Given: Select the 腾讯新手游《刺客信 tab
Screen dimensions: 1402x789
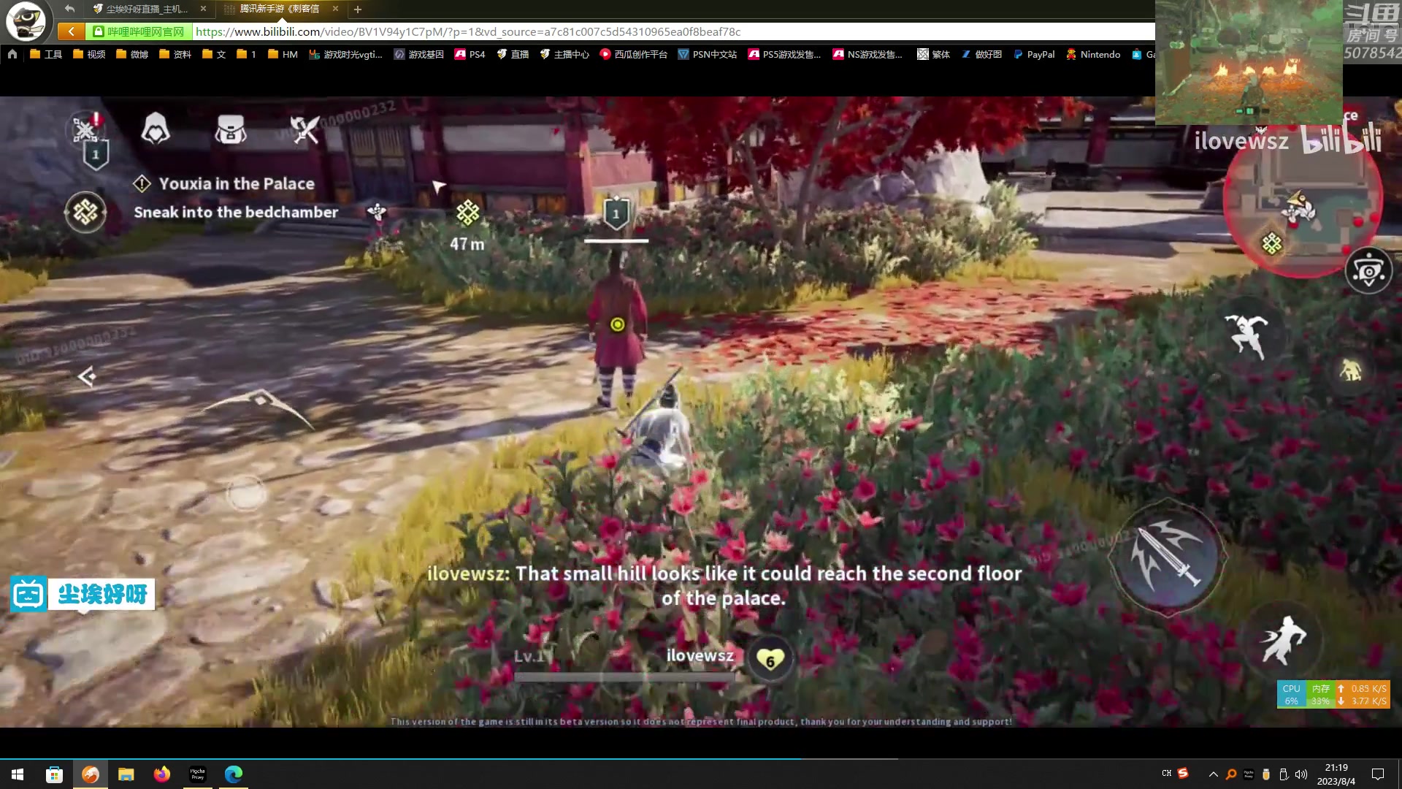Looking at the screenshot, I should [x=277, y=9].
